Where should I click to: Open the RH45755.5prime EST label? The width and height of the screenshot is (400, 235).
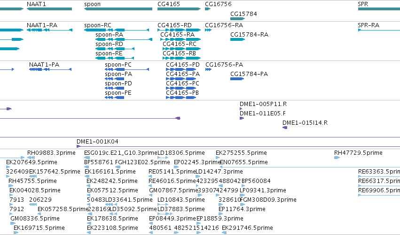32,181
